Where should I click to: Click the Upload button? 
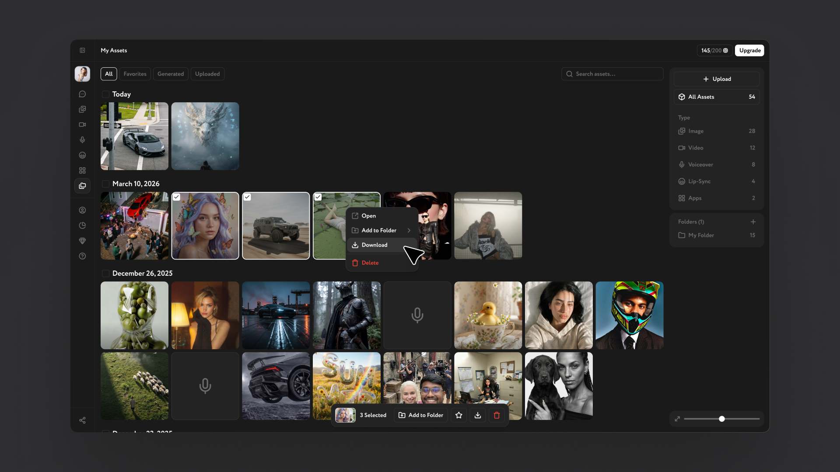click(x=717, y=79)
